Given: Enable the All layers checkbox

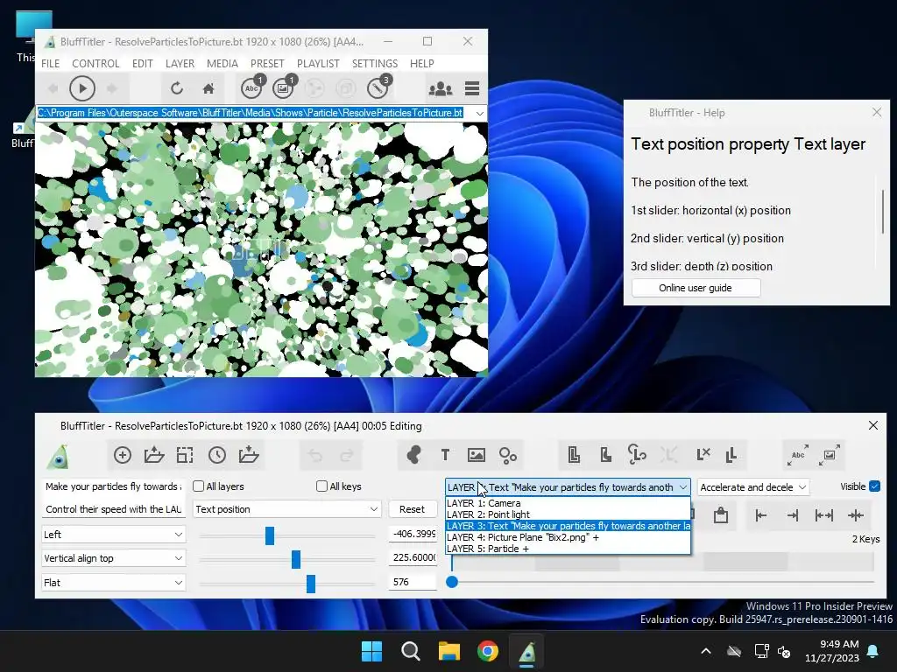Looking at the screenshot, I should (x=199, y=486).
